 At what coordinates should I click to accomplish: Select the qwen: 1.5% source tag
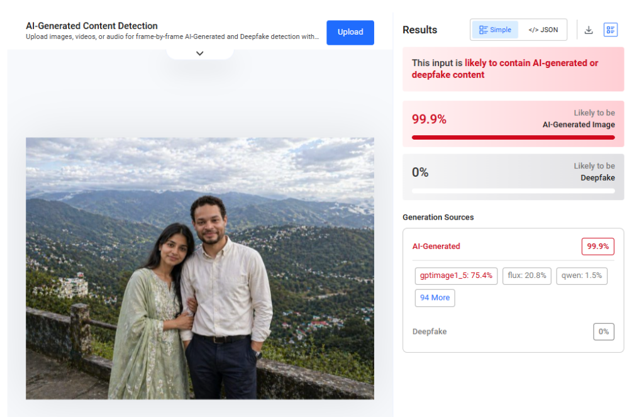click(x=582, y=275)
